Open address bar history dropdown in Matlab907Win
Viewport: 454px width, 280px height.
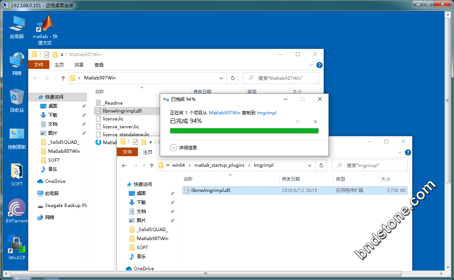[222, 78]
